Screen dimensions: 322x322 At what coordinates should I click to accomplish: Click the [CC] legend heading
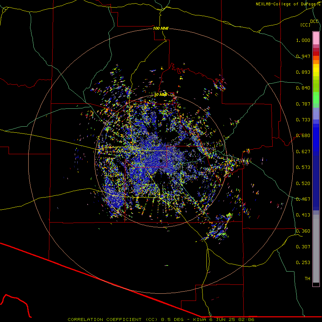[306, 25]
